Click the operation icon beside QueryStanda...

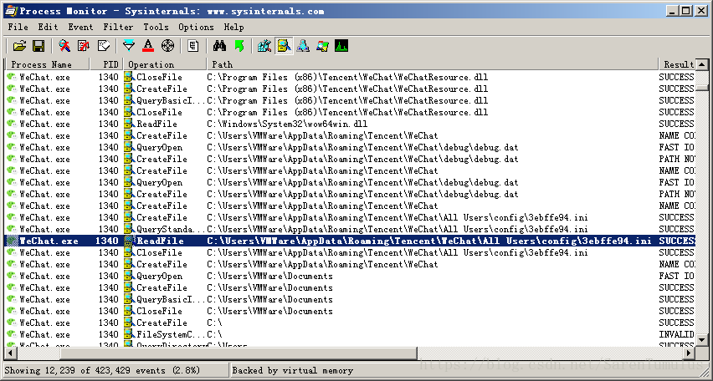[x=130, y=229]
